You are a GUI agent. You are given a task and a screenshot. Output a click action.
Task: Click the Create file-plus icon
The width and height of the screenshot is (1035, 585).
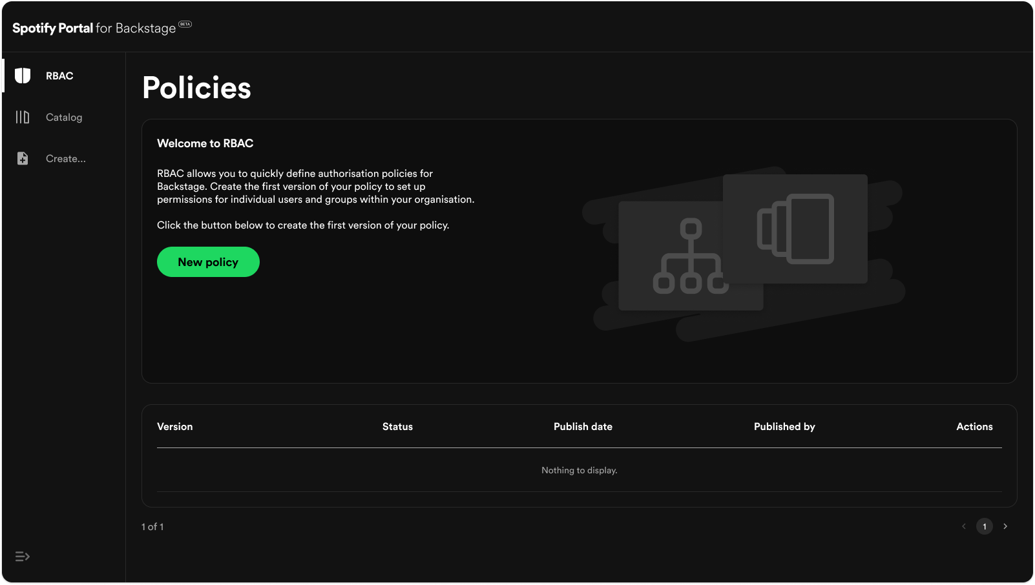tap(23, 158)
